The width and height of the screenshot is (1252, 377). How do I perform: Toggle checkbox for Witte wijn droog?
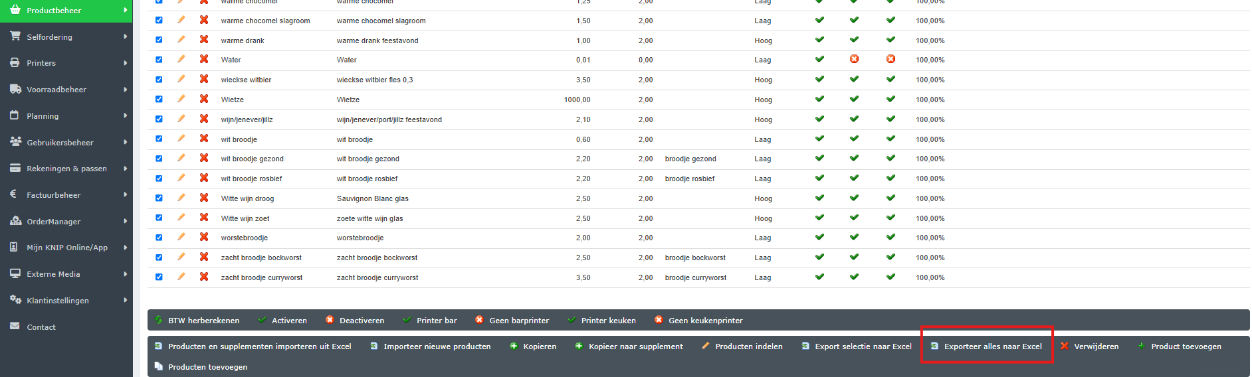tap(159, 198)
